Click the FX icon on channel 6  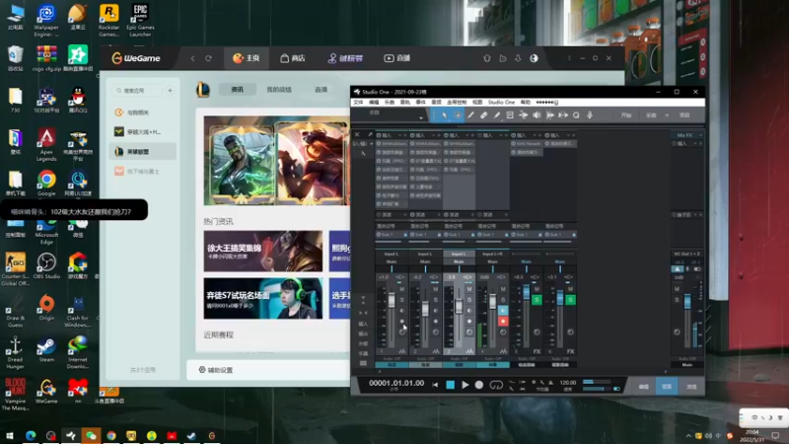(x=570, y=351)
